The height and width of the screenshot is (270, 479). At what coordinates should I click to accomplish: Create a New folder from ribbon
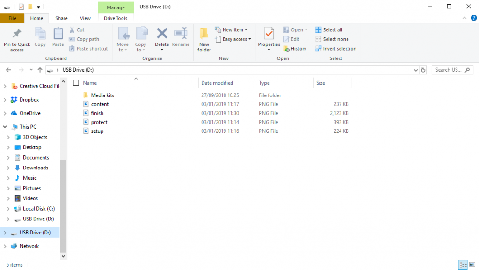(x=204, y=39)
